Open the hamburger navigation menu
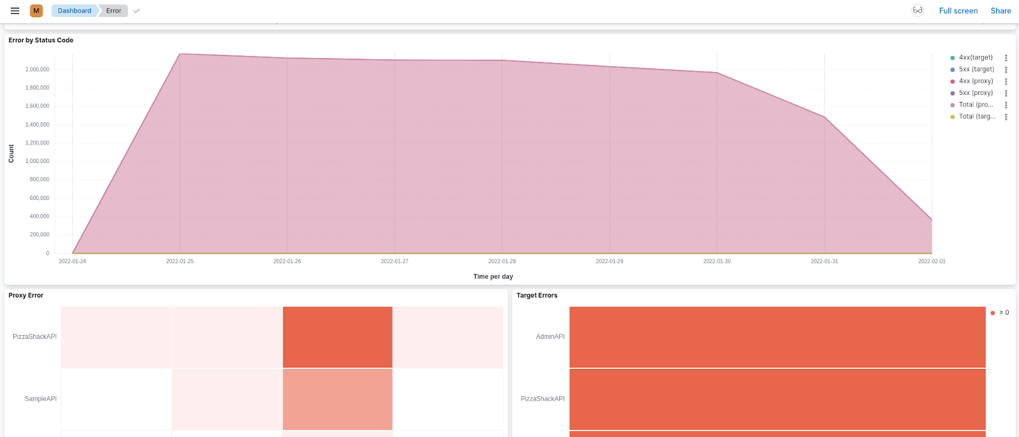The image size is (1019, 437). [x=15, y=11]
